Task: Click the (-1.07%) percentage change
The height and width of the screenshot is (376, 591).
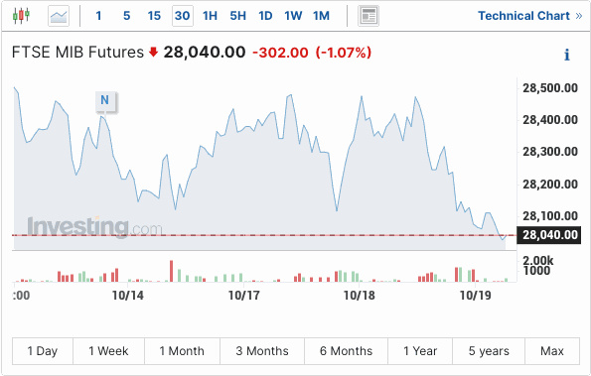Action: click(344, 53)
